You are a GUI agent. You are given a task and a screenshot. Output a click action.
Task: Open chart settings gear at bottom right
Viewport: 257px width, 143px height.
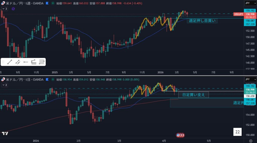[247, 140]
